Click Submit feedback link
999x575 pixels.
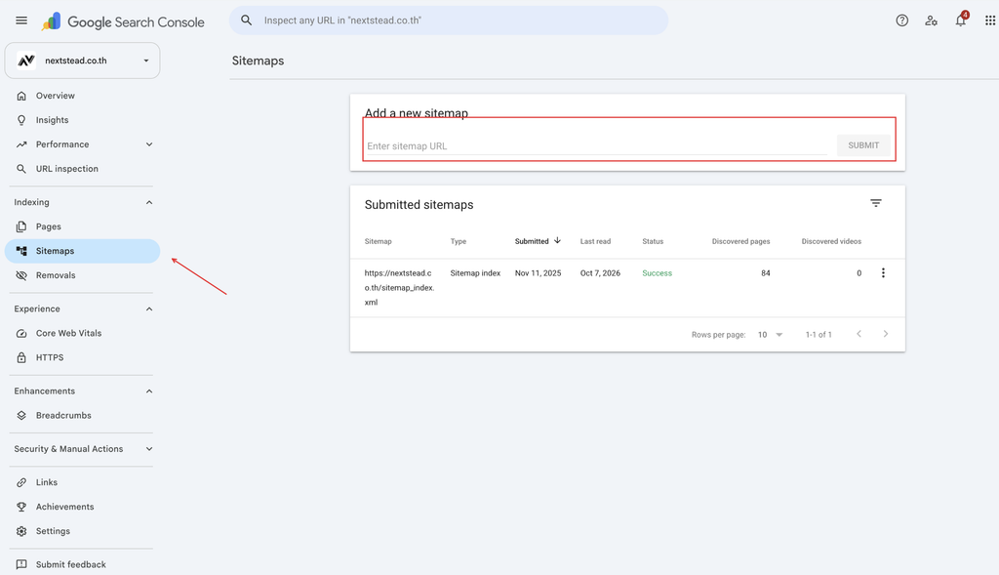[82, 564]
